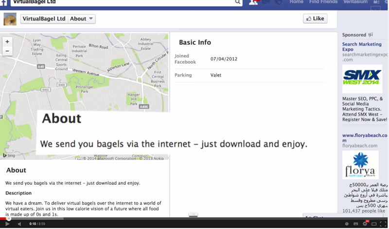Image resolution: width=389 pixels, height=229 pixels.
Task: Click '101,437 people like' text
Action: coord(364,211)
